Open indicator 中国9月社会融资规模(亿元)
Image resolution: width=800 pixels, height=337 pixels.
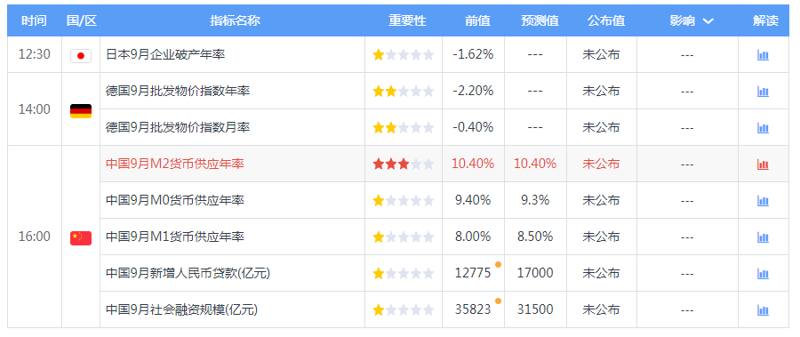click(x=181, y=309)
